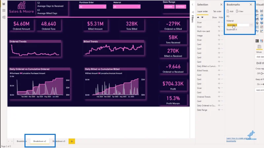The image size is (264, 148).
Task: Click the start date field in Date Range
Action: click(169, 7)
